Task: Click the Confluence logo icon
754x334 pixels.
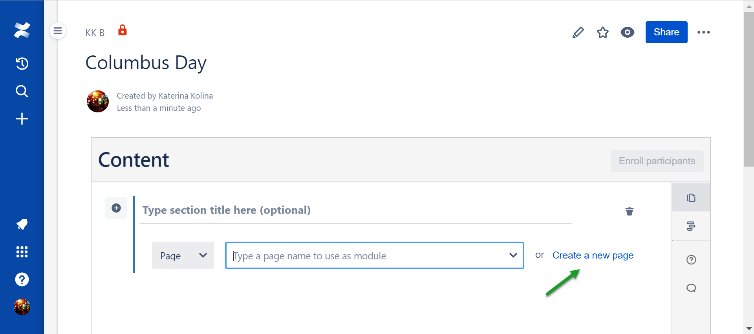Action: click(x=22, y=30)
